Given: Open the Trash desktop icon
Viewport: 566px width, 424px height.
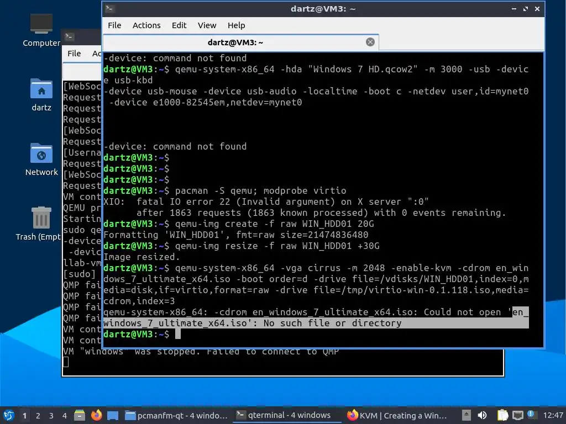Looking at the screenshot, I should click(38, 224).
